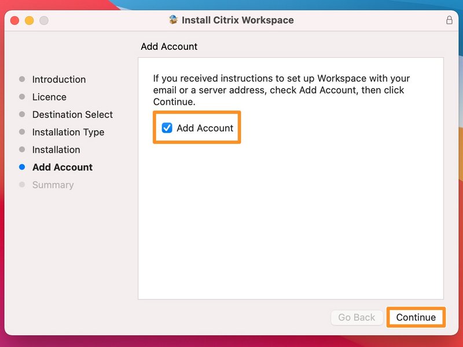Click the lock icon in the title bar
Screen dimensions: 463x347
tap(449, 20)
